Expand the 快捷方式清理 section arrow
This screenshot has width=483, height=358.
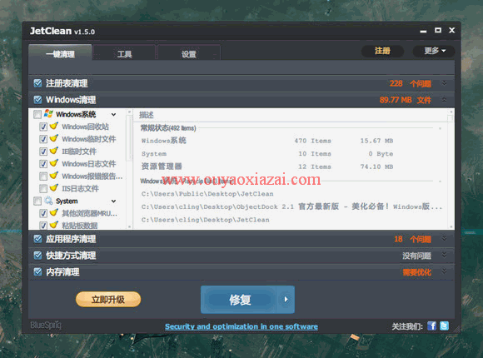(444, 255)
